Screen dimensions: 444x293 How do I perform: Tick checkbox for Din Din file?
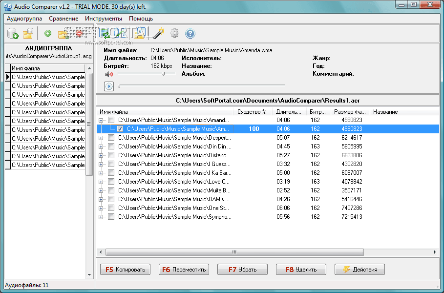point(111,146)
